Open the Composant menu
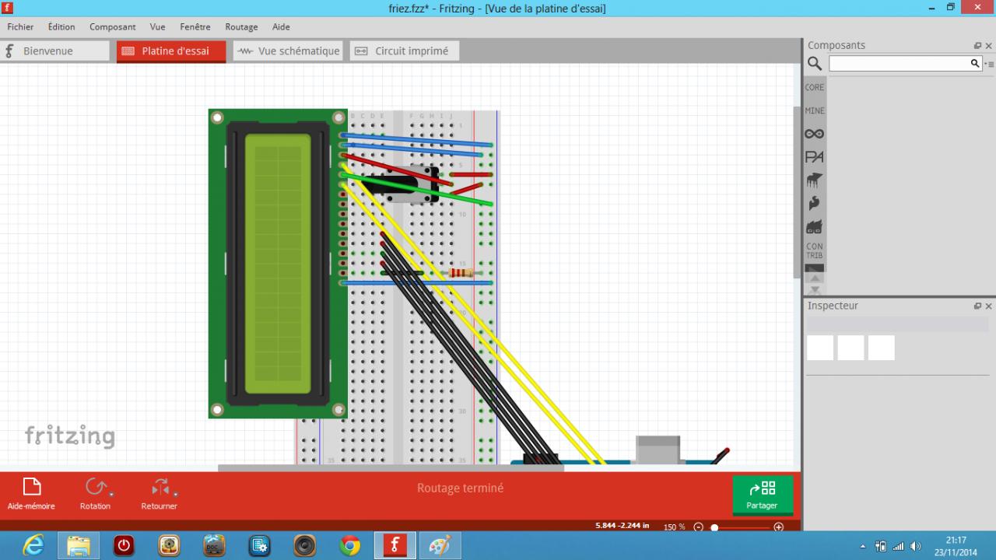996x560 pixels. tap(113, 26)
